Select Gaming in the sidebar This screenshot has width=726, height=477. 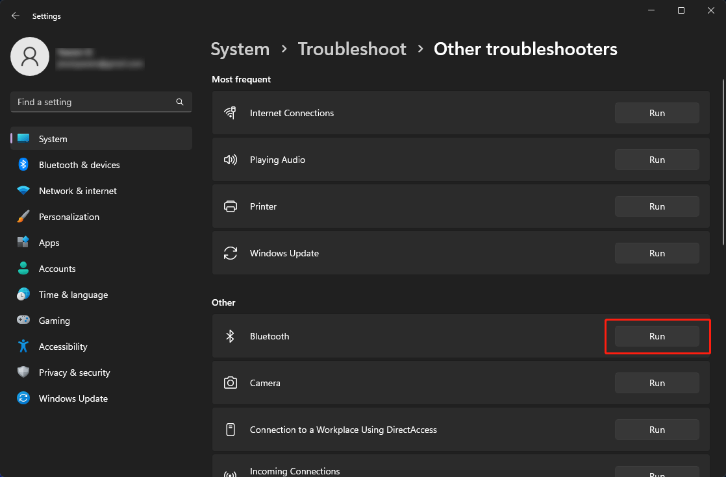click(101, 320)
